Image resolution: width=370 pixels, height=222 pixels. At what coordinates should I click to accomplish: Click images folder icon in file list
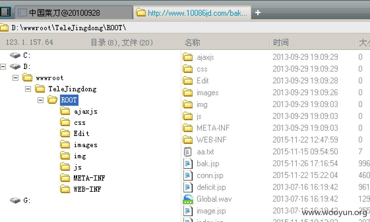pos(188,93)
